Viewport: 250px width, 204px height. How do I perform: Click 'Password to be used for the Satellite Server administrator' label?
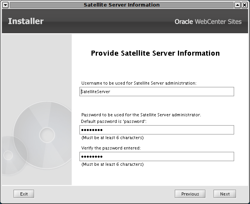point(141,115)
